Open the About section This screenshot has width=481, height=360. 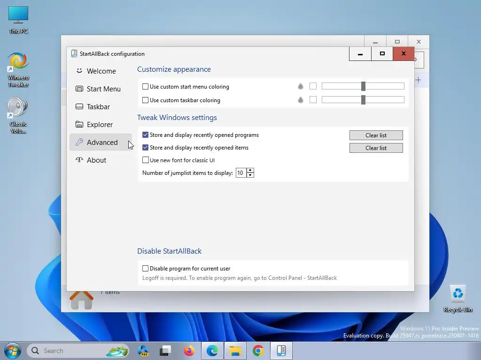tap(101, 160)
